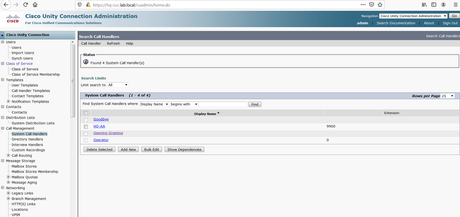460x217 pixels.
Task: Check the box beside Goodbye
Action: click(86, 120)
